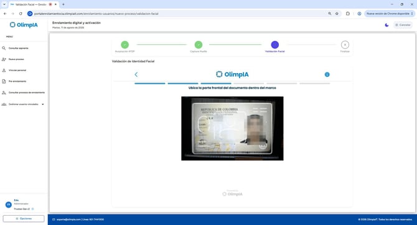Click the OlimpIA logo in the validation widget

coord(232,74)
